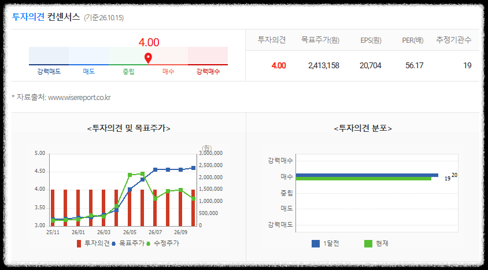Click the 26/05 x-axis label

click(x=130, y=232)
